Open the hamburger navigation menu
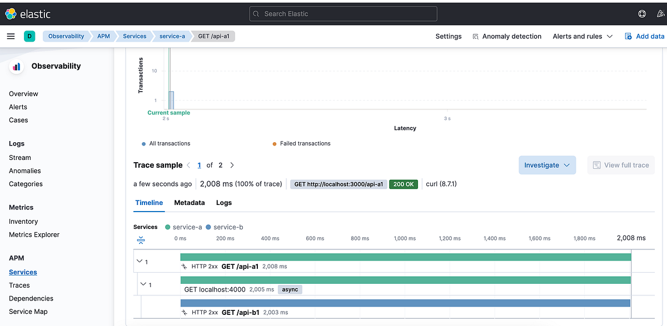 pos(11,36)
